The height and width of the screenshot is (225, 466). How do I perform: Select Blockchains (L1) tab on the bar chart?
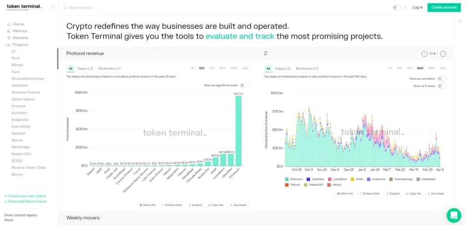pyautogui.click(x=109, y=68)
